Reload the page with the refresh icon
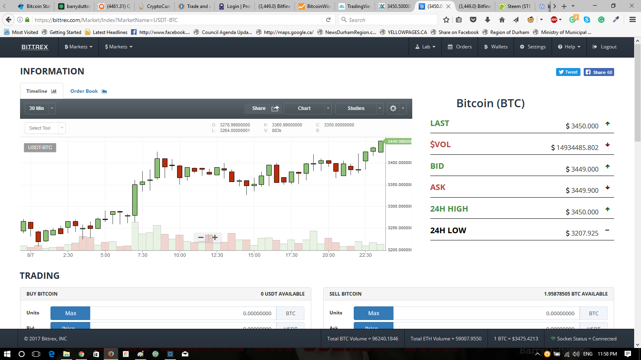Viewport: 641px width, 360px height. (x=328, y=20)
